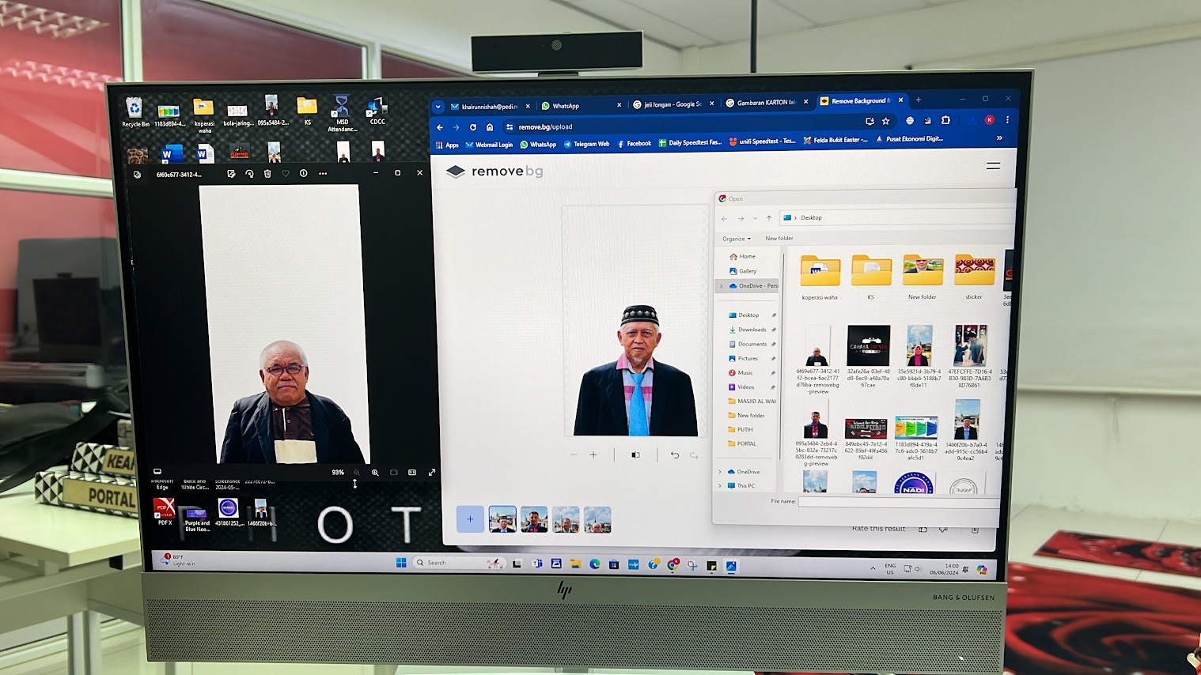The width and height of the screenshot is (1201, 675).
Task: Open the PDF X desktop shortcut
Action: [164, 511]
